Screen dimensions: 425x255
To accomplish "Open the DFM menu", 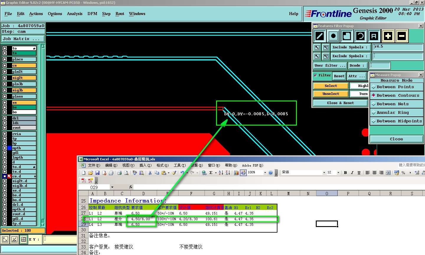I will tap(92, 14).
